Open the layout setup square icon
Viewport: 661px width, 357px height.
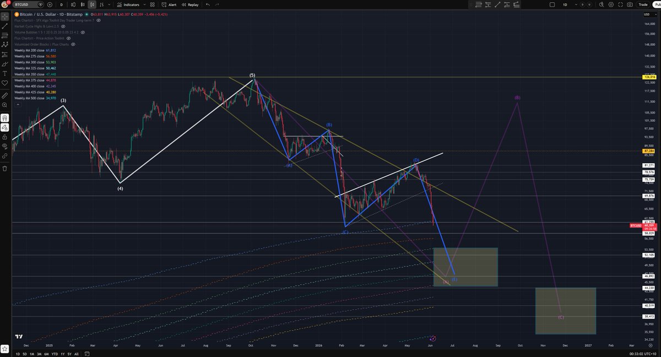click(x=552, y=4)
